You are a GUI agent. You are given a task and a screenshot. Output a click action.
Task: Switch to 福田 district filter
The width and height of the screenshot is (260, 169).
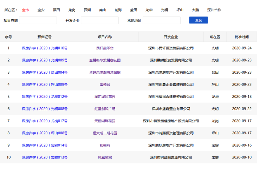point(57,10)
